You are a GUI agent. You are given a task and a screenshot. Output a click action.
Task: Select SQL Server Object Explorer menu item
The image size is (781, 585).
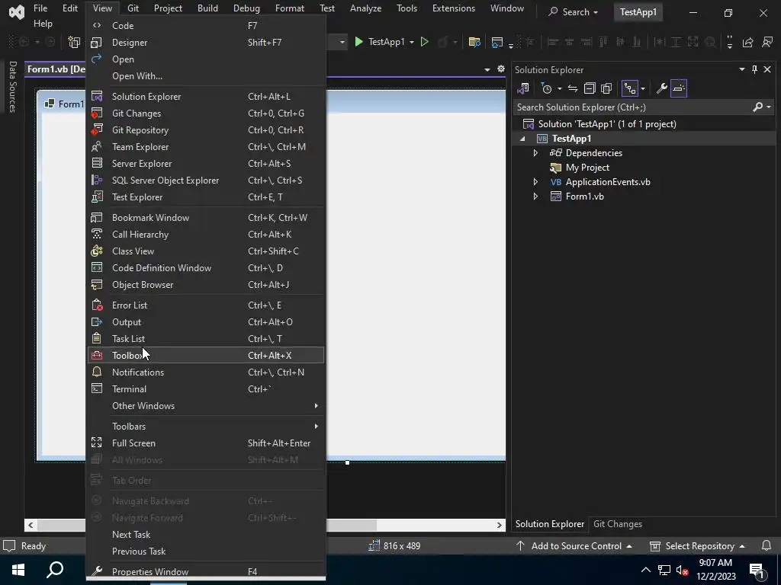click(x=206, y=181)
